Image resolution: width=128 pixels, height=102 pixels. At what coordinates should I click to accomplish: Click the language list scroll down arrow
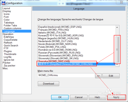[x=117, y=64]
